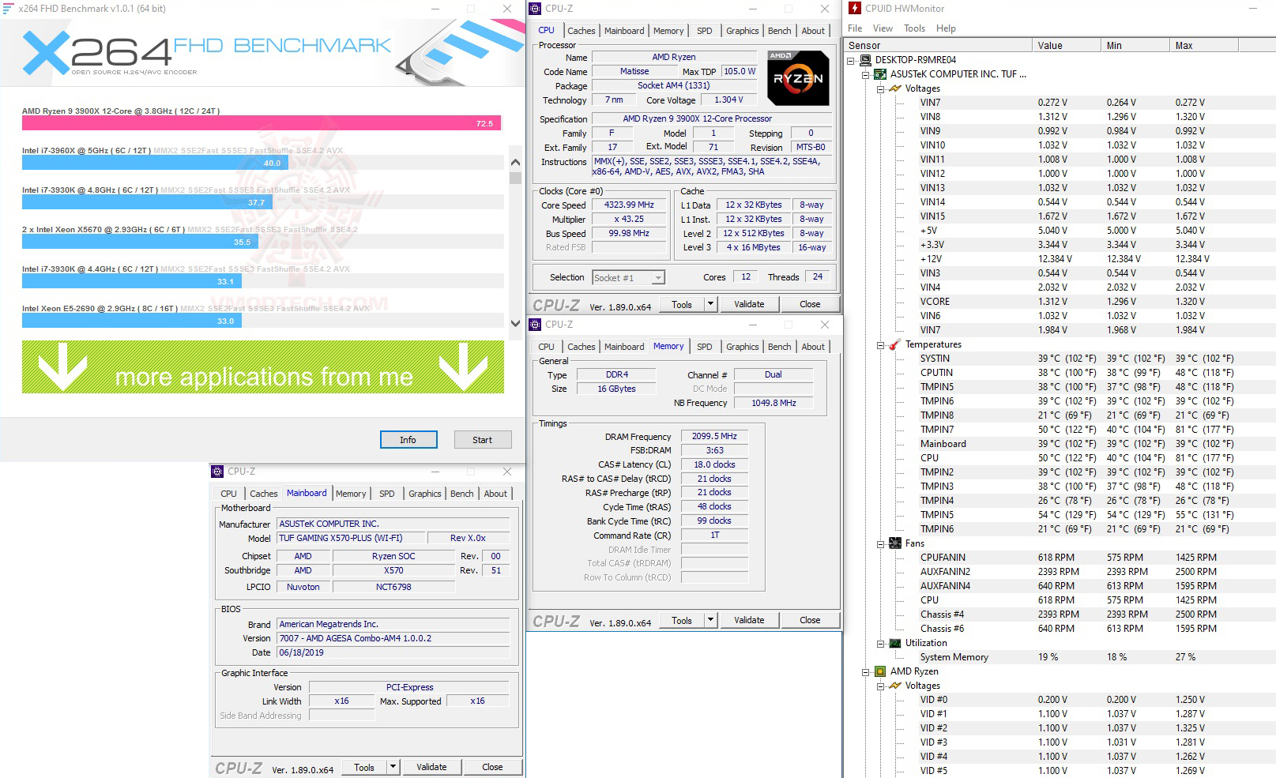Open the Socket #1 selection dropdown

[658, 278]
